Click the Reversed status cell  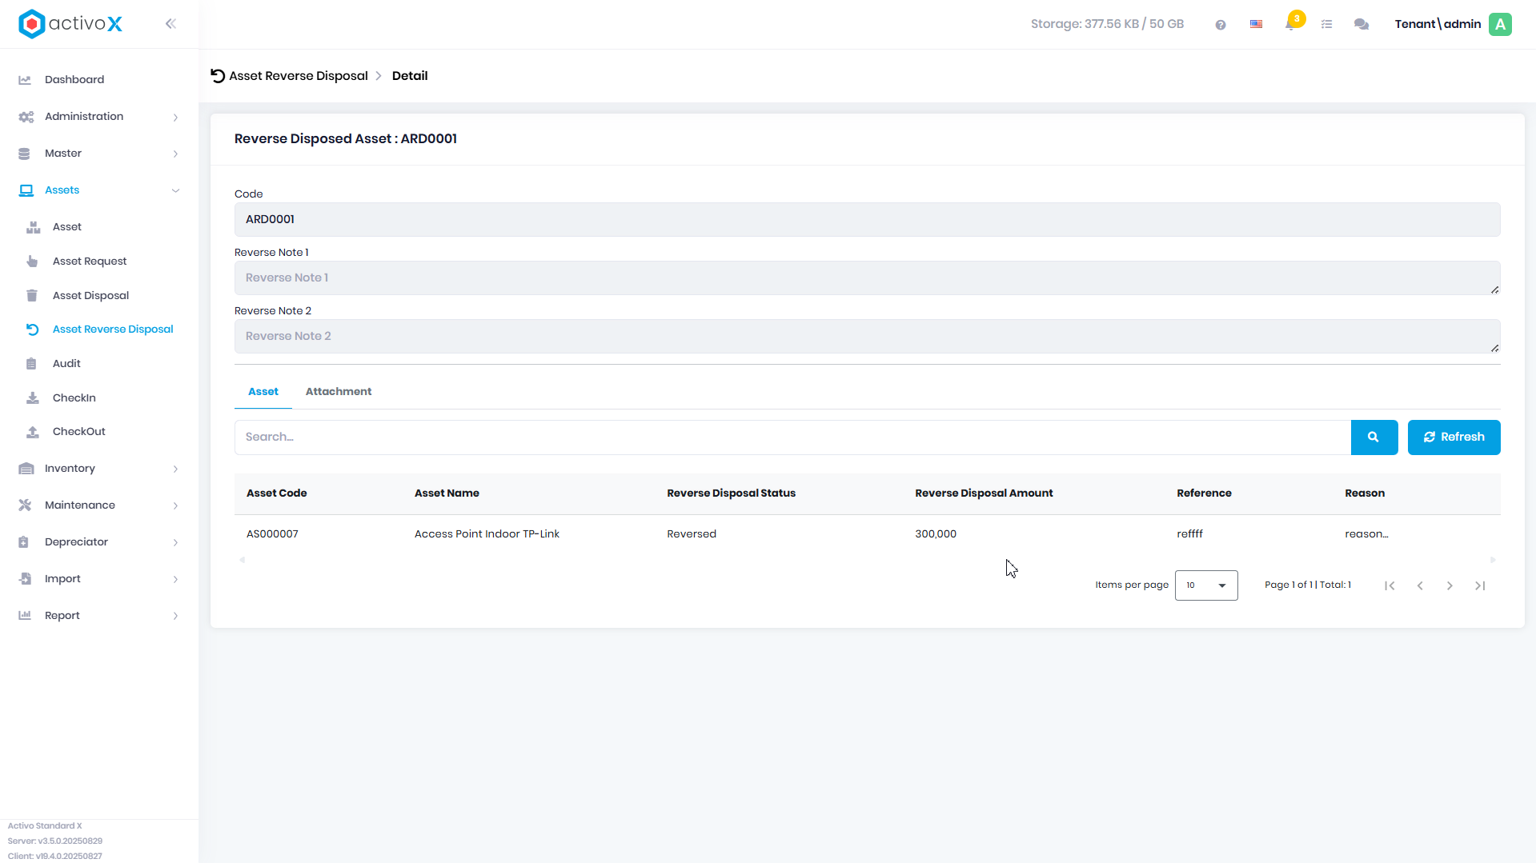(x=692, y=534)
